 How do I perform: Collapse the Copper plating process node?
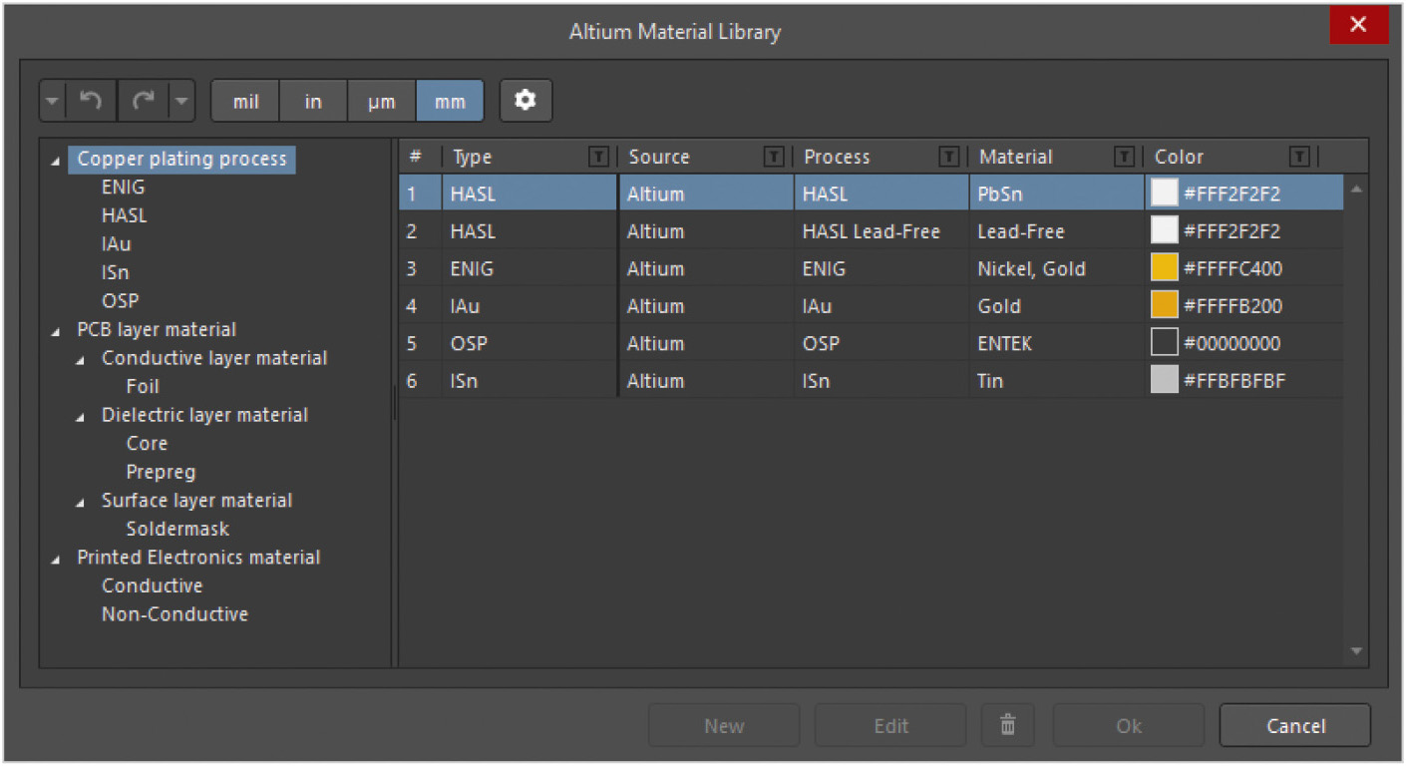(56, 160)
